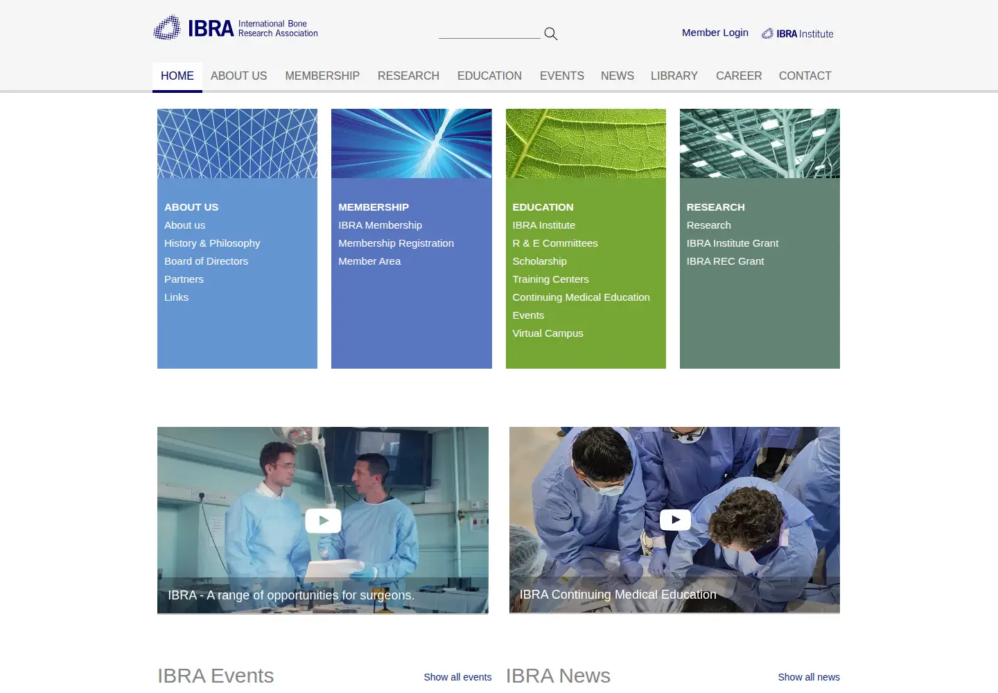Click the IBRA logo in header
The width and height of the screenshot is (998, 693).
click(x=236, y=28)
